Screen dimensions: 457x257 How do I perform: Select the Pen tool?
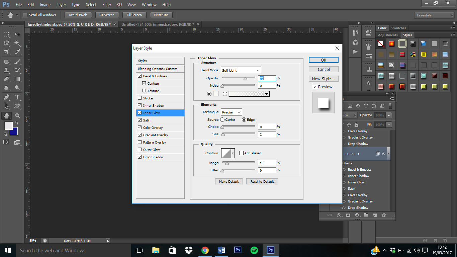tap(6, 97)
